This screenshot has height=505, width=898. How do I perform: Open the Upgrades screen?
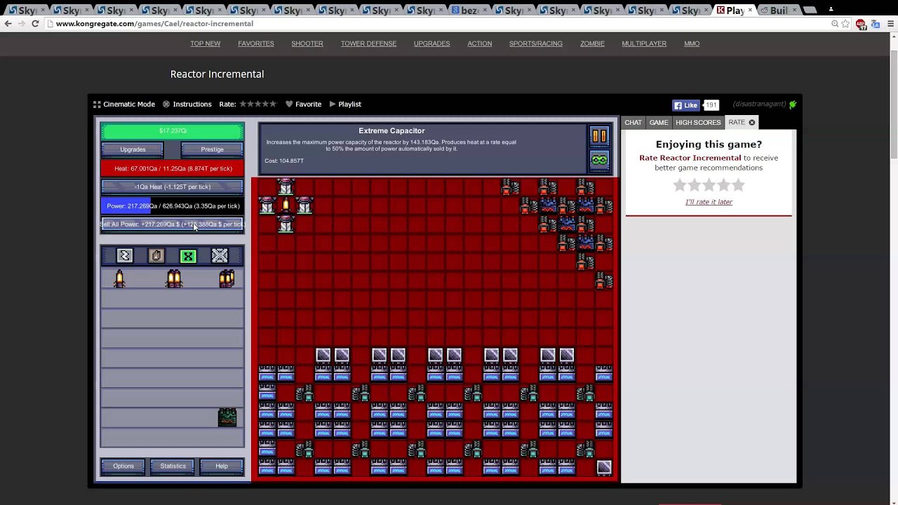[x=133, y=149]
